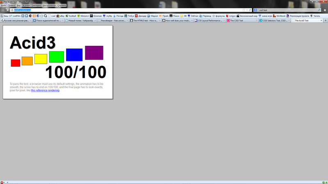Focus the search box containing 'css3 test'
The width and height of the screenshot is (328, 184).
pos(288,10)
